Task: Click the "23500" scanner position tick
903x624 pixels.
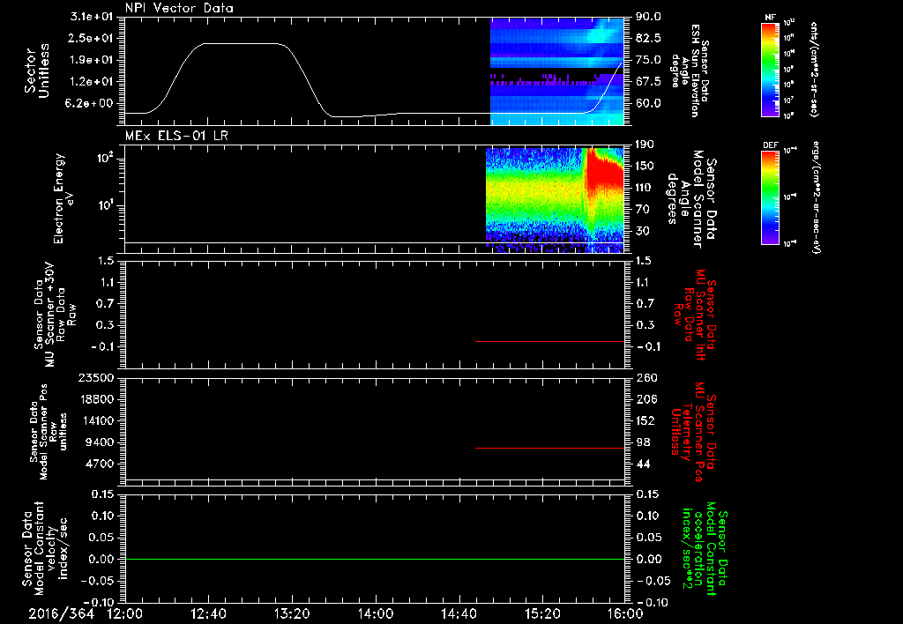Action: click(96, 377)
